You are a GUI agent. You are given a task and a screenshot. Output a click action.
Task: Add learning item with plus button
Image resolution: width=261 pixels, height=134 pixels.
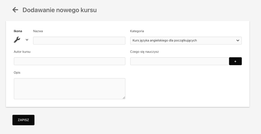pyautogui.click(x=235, y=61)
